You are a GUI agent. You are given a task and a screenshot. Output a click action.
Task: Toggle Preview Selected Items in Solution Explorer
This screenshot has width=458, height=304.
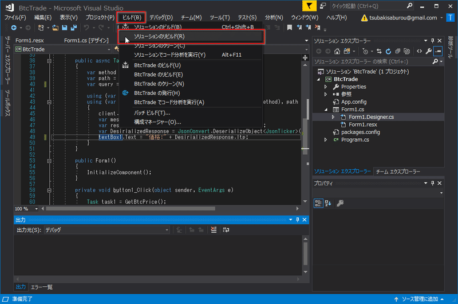[x=438, y=51]
